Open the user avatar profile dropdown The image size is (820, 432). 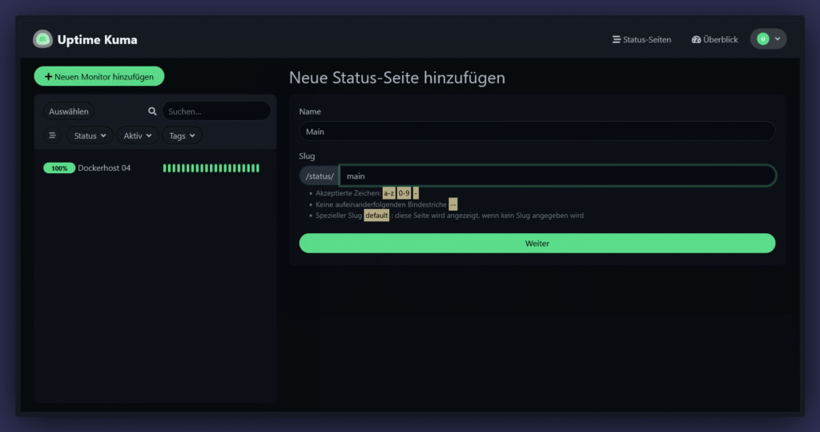point(768,38)
